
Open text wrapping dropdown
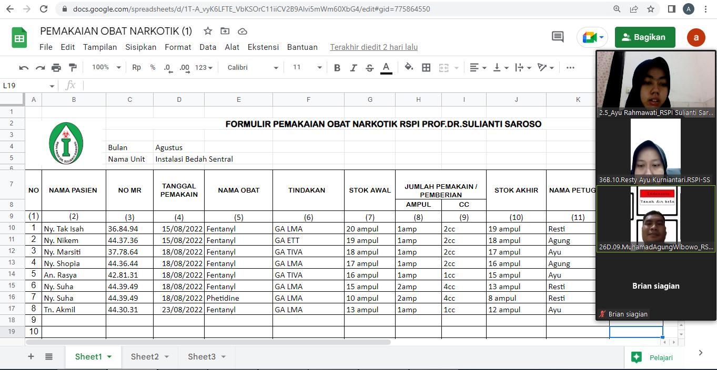tap(523, 68)
